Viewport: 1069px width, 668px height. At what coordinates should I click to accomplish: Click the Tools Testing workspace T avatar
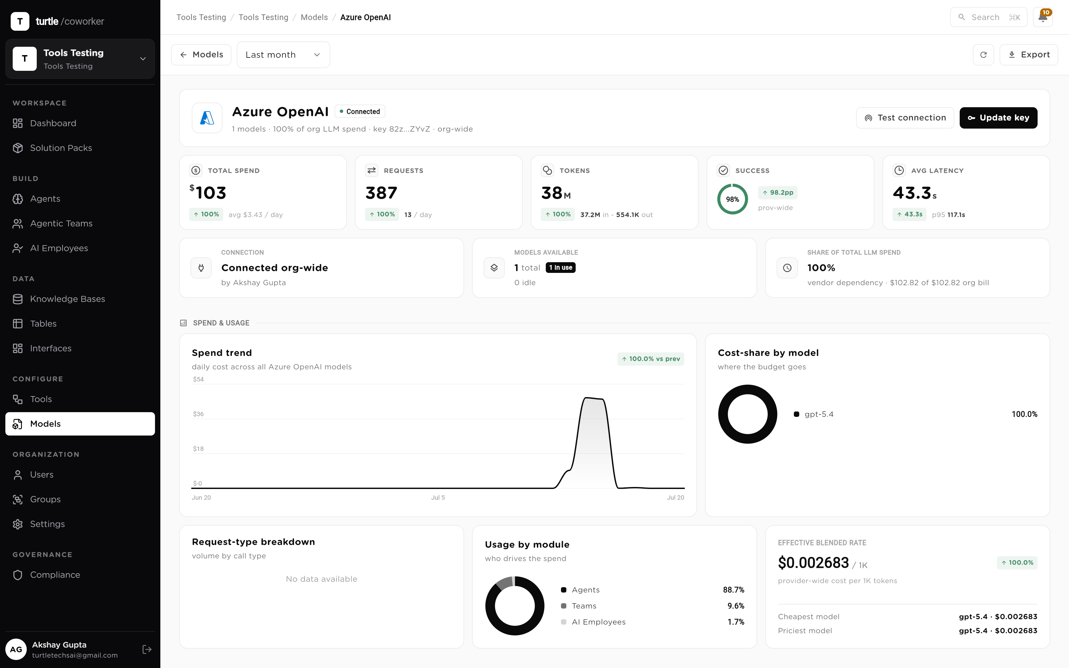[25, 59]
